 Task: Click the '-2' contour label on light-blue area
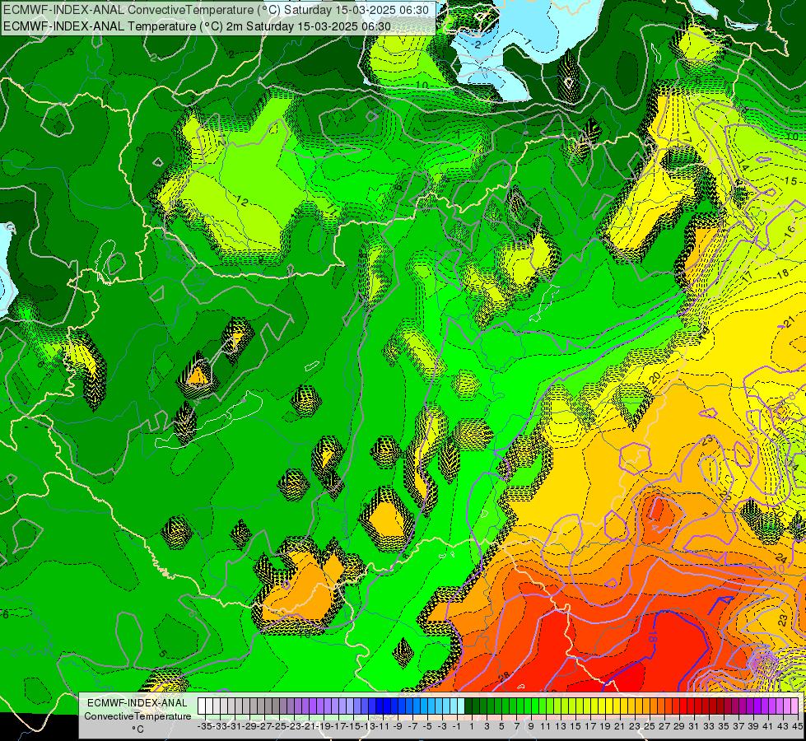(x=477, y=44)
